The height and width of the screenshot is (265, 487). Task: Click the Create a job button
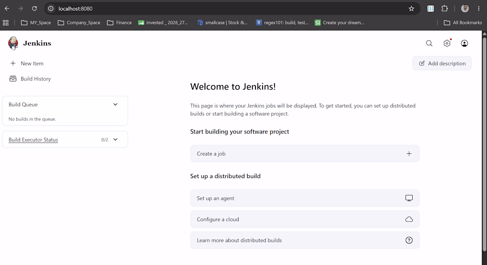click(x=305, y=154)
